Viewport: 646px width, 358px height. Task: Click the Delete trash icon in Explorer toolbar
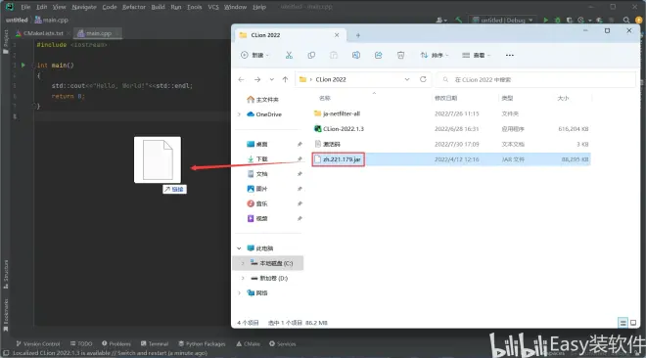pyautogui.click(x=400, y=55)
